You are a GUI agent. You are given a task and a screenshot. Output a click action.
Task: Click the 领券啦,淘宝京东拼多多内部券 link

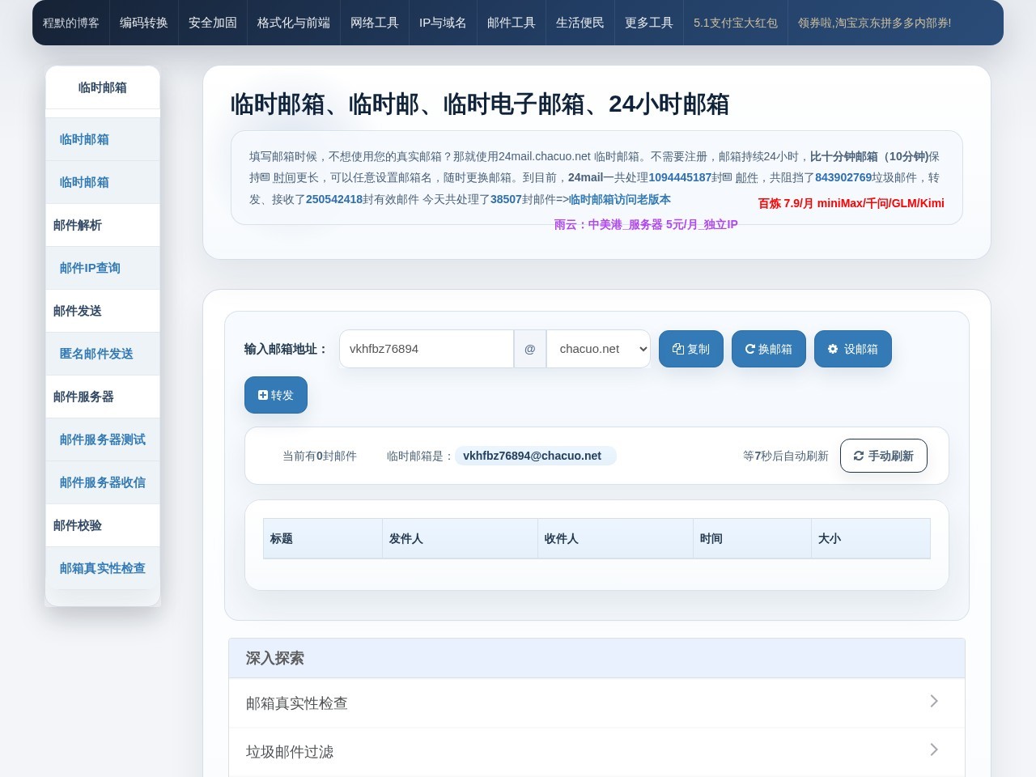tap(875, 23)
